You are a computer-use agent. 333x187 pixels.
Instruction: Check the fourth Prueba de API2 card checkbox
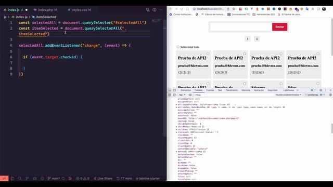point(318,54)
